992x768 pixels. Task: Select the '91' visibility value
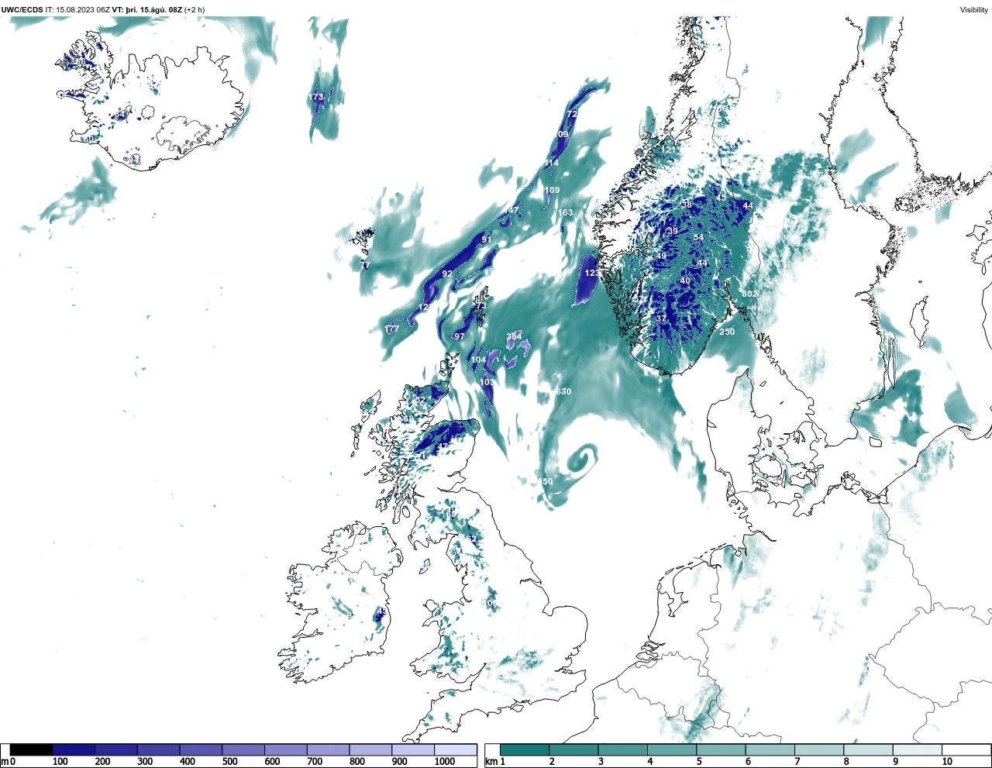[487, 239]
